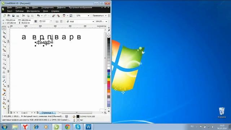Expand the undo history dropdown arrow
The width and height of the screenshot is (231, 130).
pos(42,16)
